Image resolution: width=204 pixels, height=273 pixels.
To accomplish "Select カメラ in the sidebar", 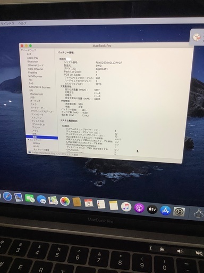I will (x=33, y=104).
